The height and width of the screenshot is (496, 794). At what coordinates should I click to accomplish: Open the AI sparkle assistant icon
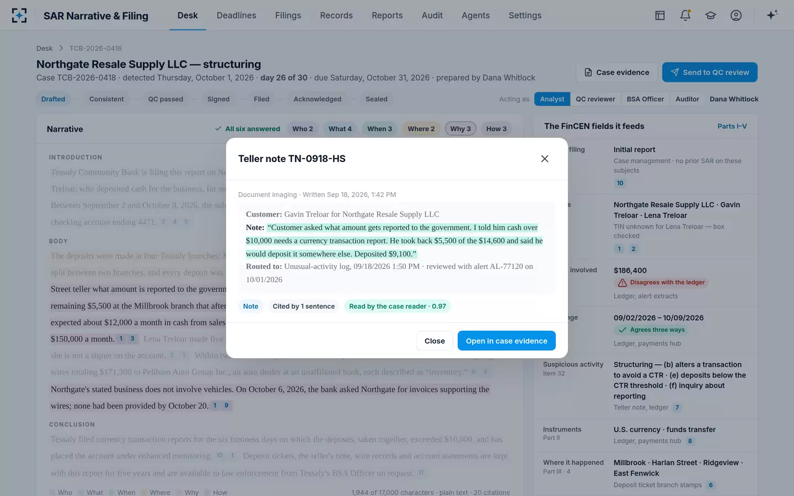tap(772, 15)
